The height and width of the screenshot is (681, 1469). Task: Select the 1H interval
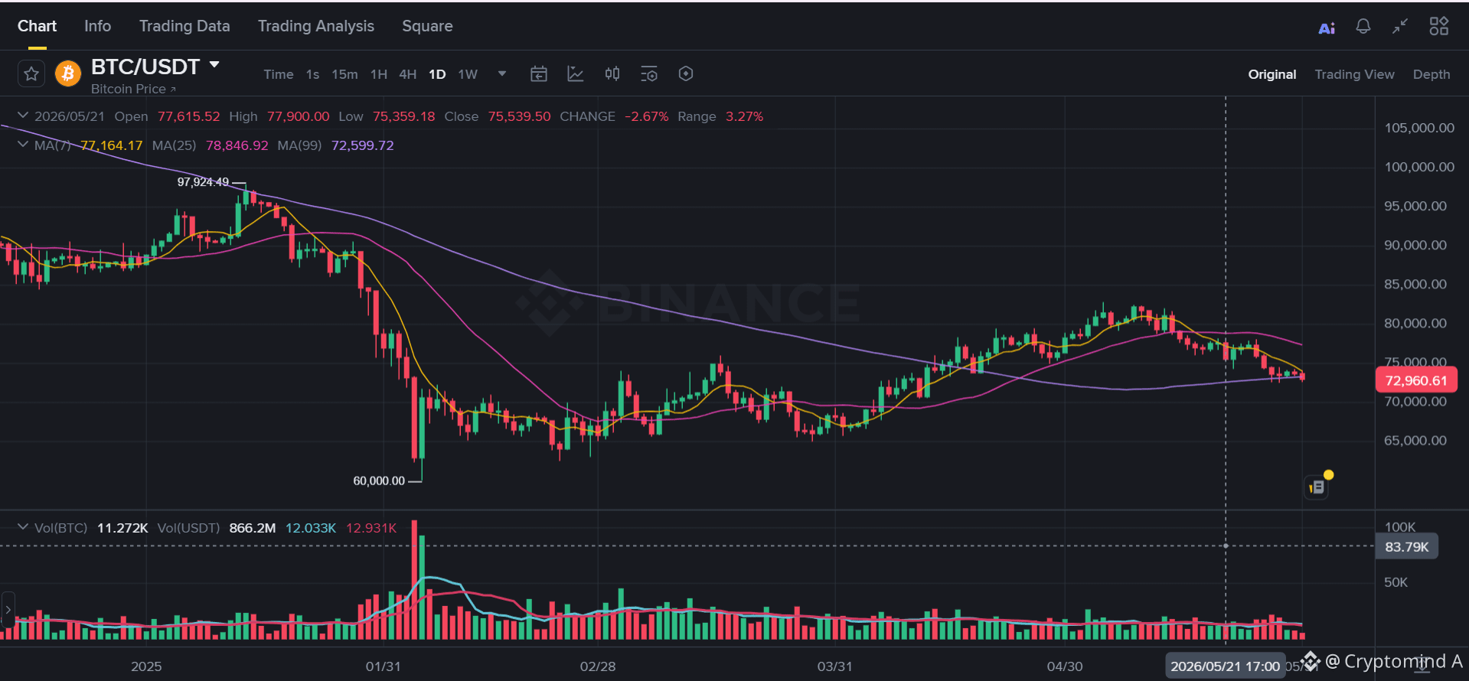click(379, 74)
